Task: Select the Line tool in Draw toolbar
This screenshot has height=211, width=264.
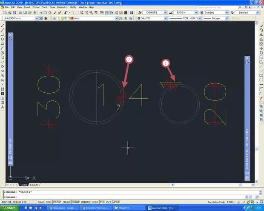Action: 3,26
